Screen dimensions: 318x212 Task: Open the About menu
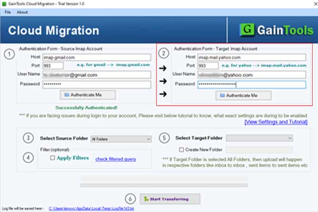click(x=22, y=12)
